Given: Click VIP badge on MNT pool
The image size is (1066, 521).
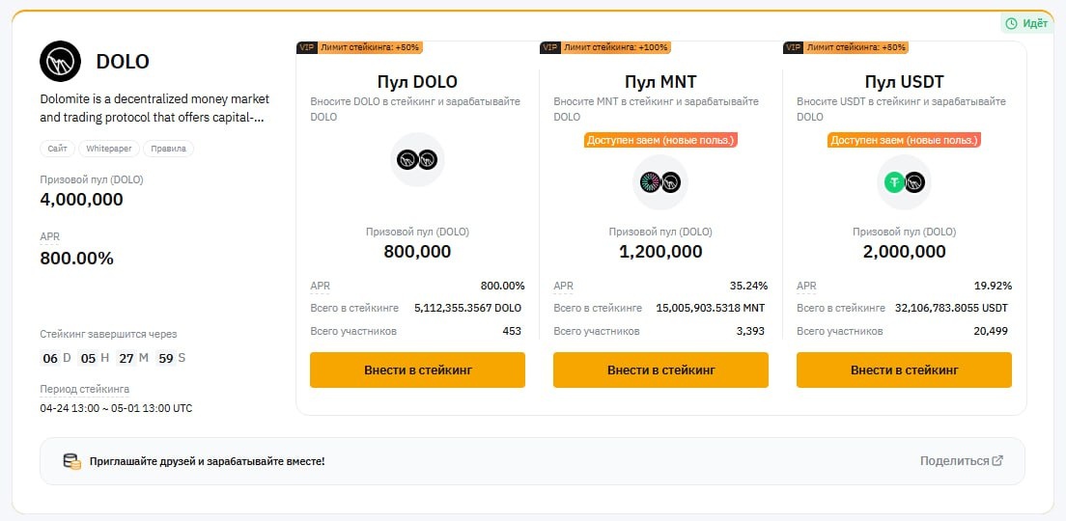Looking at the screenshot, I should coord(549,47).
